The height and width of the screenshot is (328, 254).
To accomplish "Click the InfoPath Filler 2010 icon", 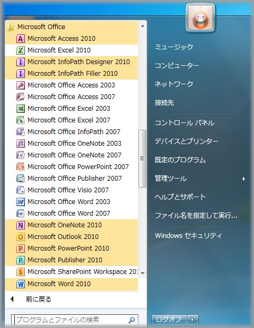I will click(x=21, y=74).
